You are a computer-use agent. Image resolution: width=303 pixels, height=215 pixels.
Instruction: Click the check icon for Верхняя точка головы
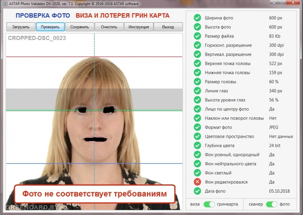point(197,63)
